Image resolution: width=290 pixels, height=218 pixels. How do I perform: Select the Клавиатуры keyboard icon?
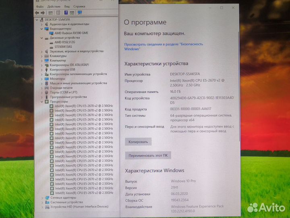47,56
